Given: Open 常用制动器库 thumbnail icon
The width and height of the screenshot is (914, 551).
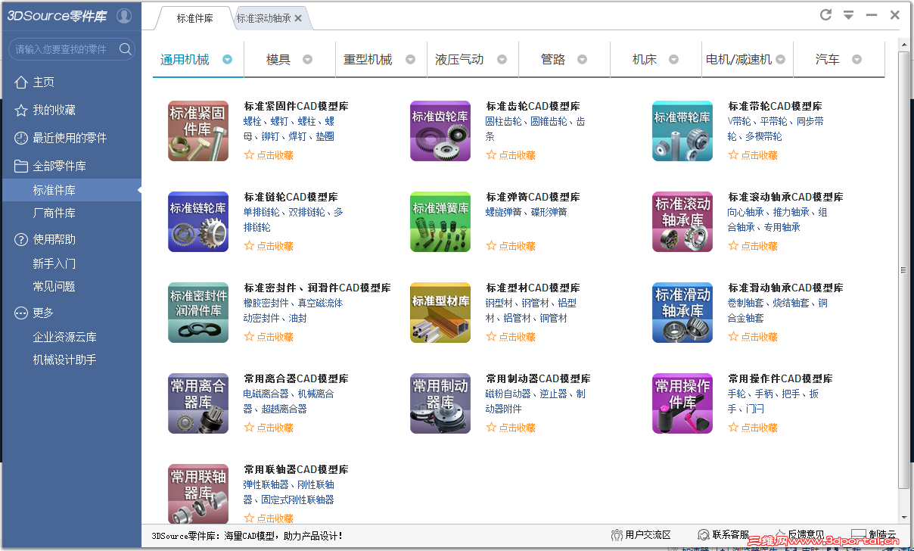Looking at the screenshot, I should [x=440, y=403].
